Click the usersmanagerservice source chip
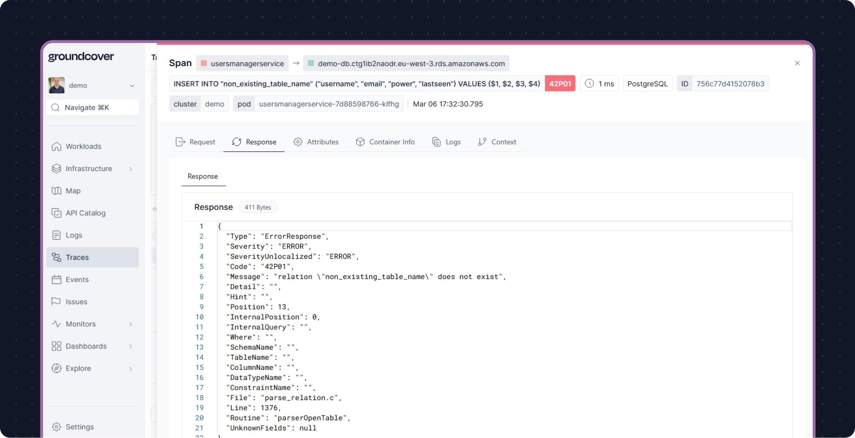The height and width of the screenshot is (438, 855). (x=242, y=63)
